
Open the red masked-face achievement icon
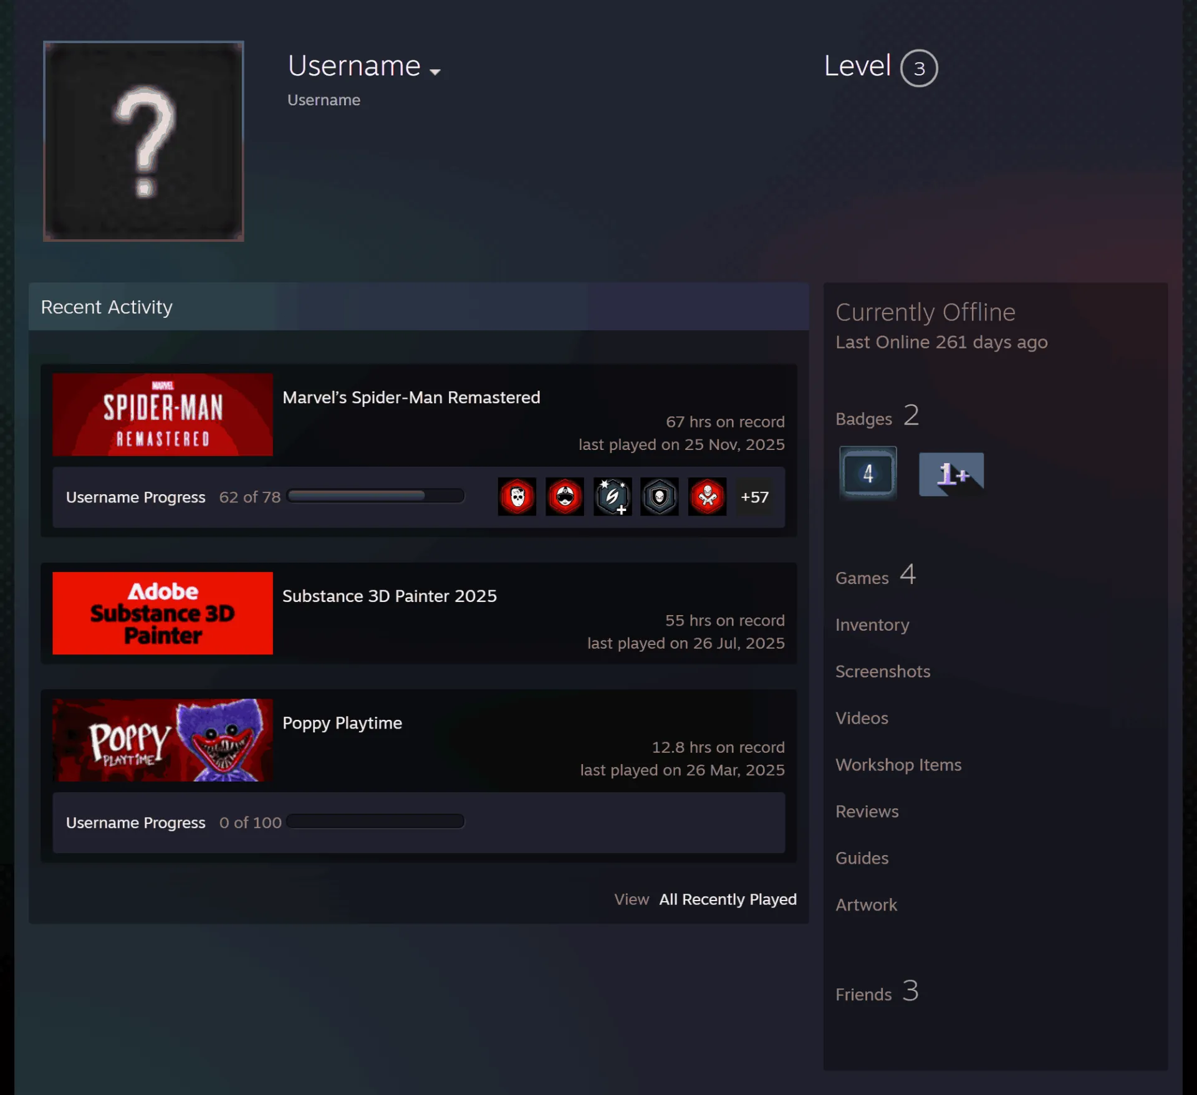564,497
